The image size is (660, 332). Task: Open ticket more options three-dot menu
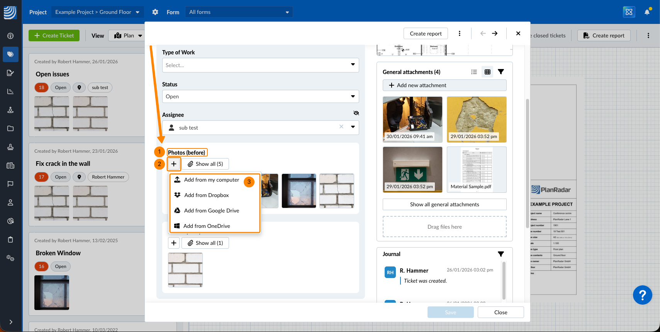point(460,34)
